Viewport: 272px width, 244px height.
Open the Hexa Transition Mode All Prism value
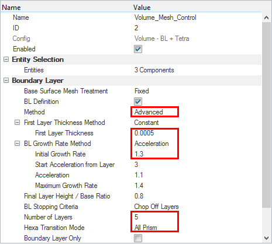point(146,228)
